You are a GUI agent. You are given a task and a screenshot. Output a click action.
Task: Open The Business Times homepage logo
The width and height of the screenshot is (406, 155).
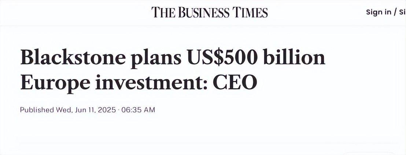click(210, 12)
